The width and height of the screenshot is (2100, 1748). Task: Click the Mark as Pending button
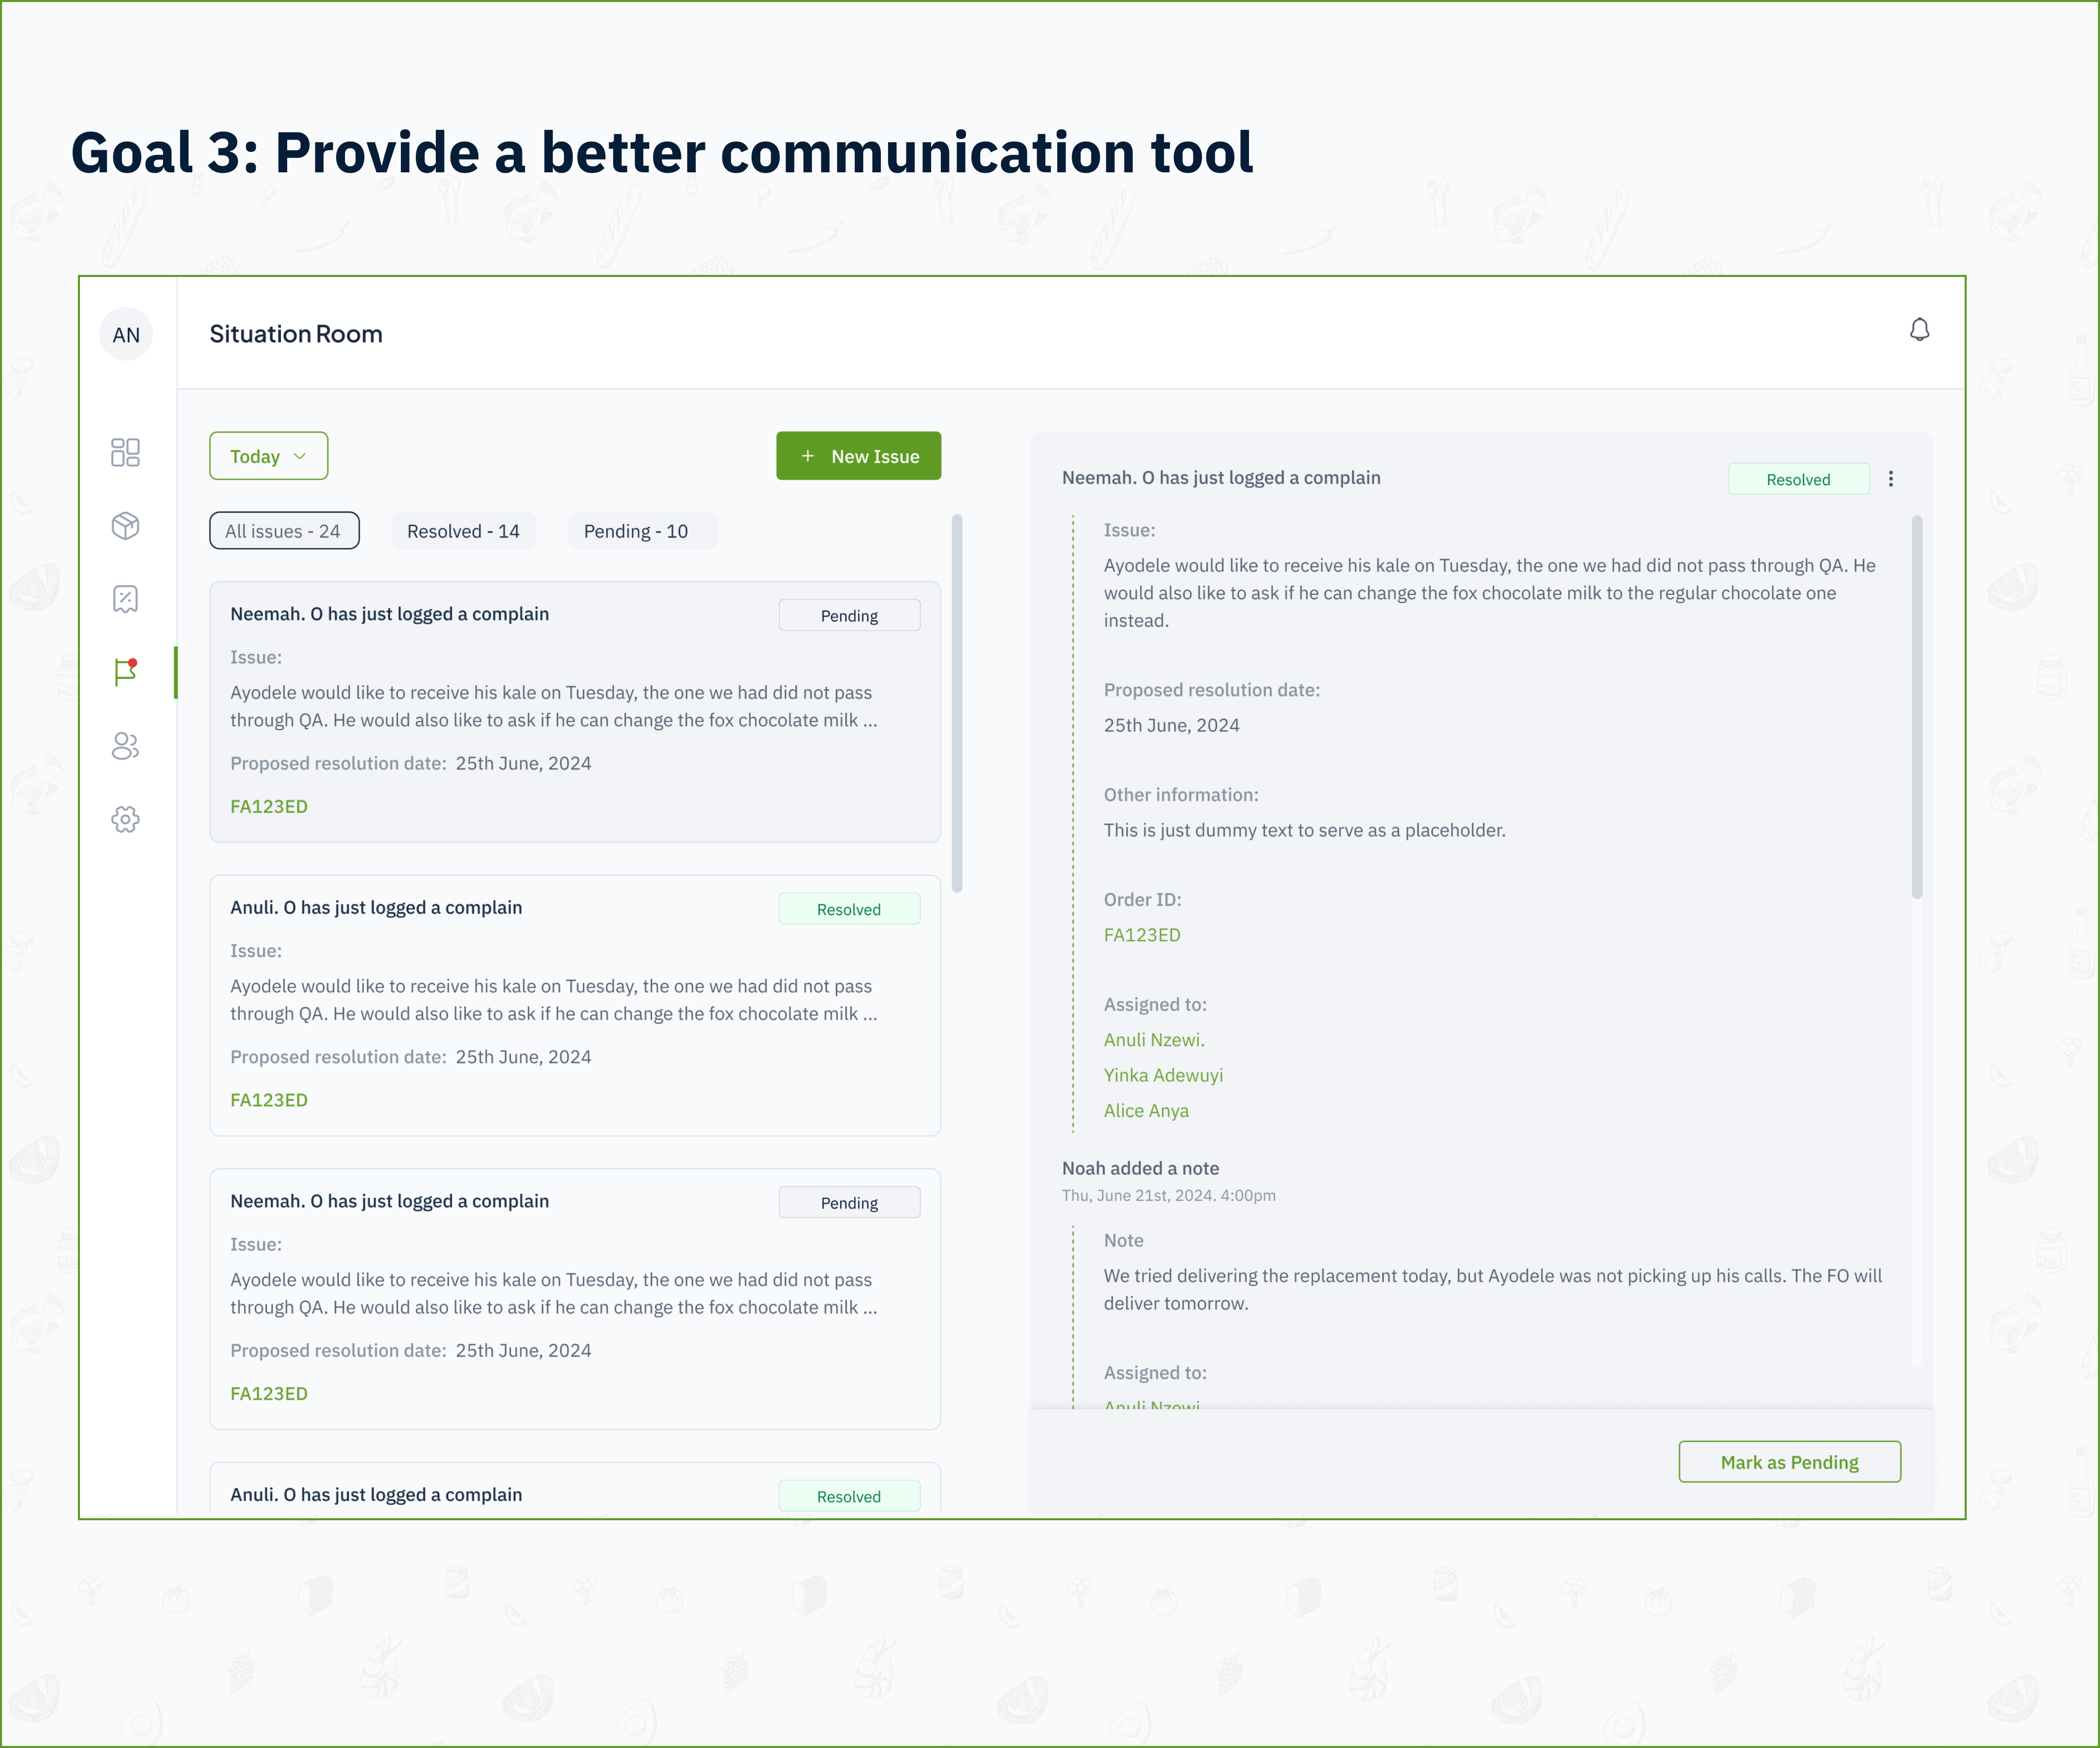pyautogui.click(x=1789, y=1462)
